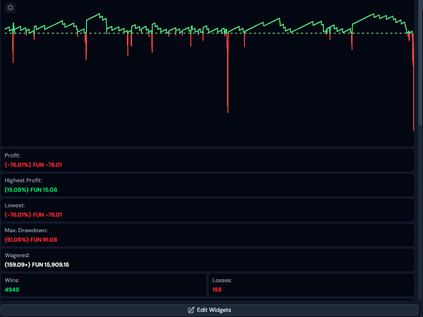
Task: Click the Lowest value (-76.01%) FUN -76.01
Action: click(x=33, y=215)
